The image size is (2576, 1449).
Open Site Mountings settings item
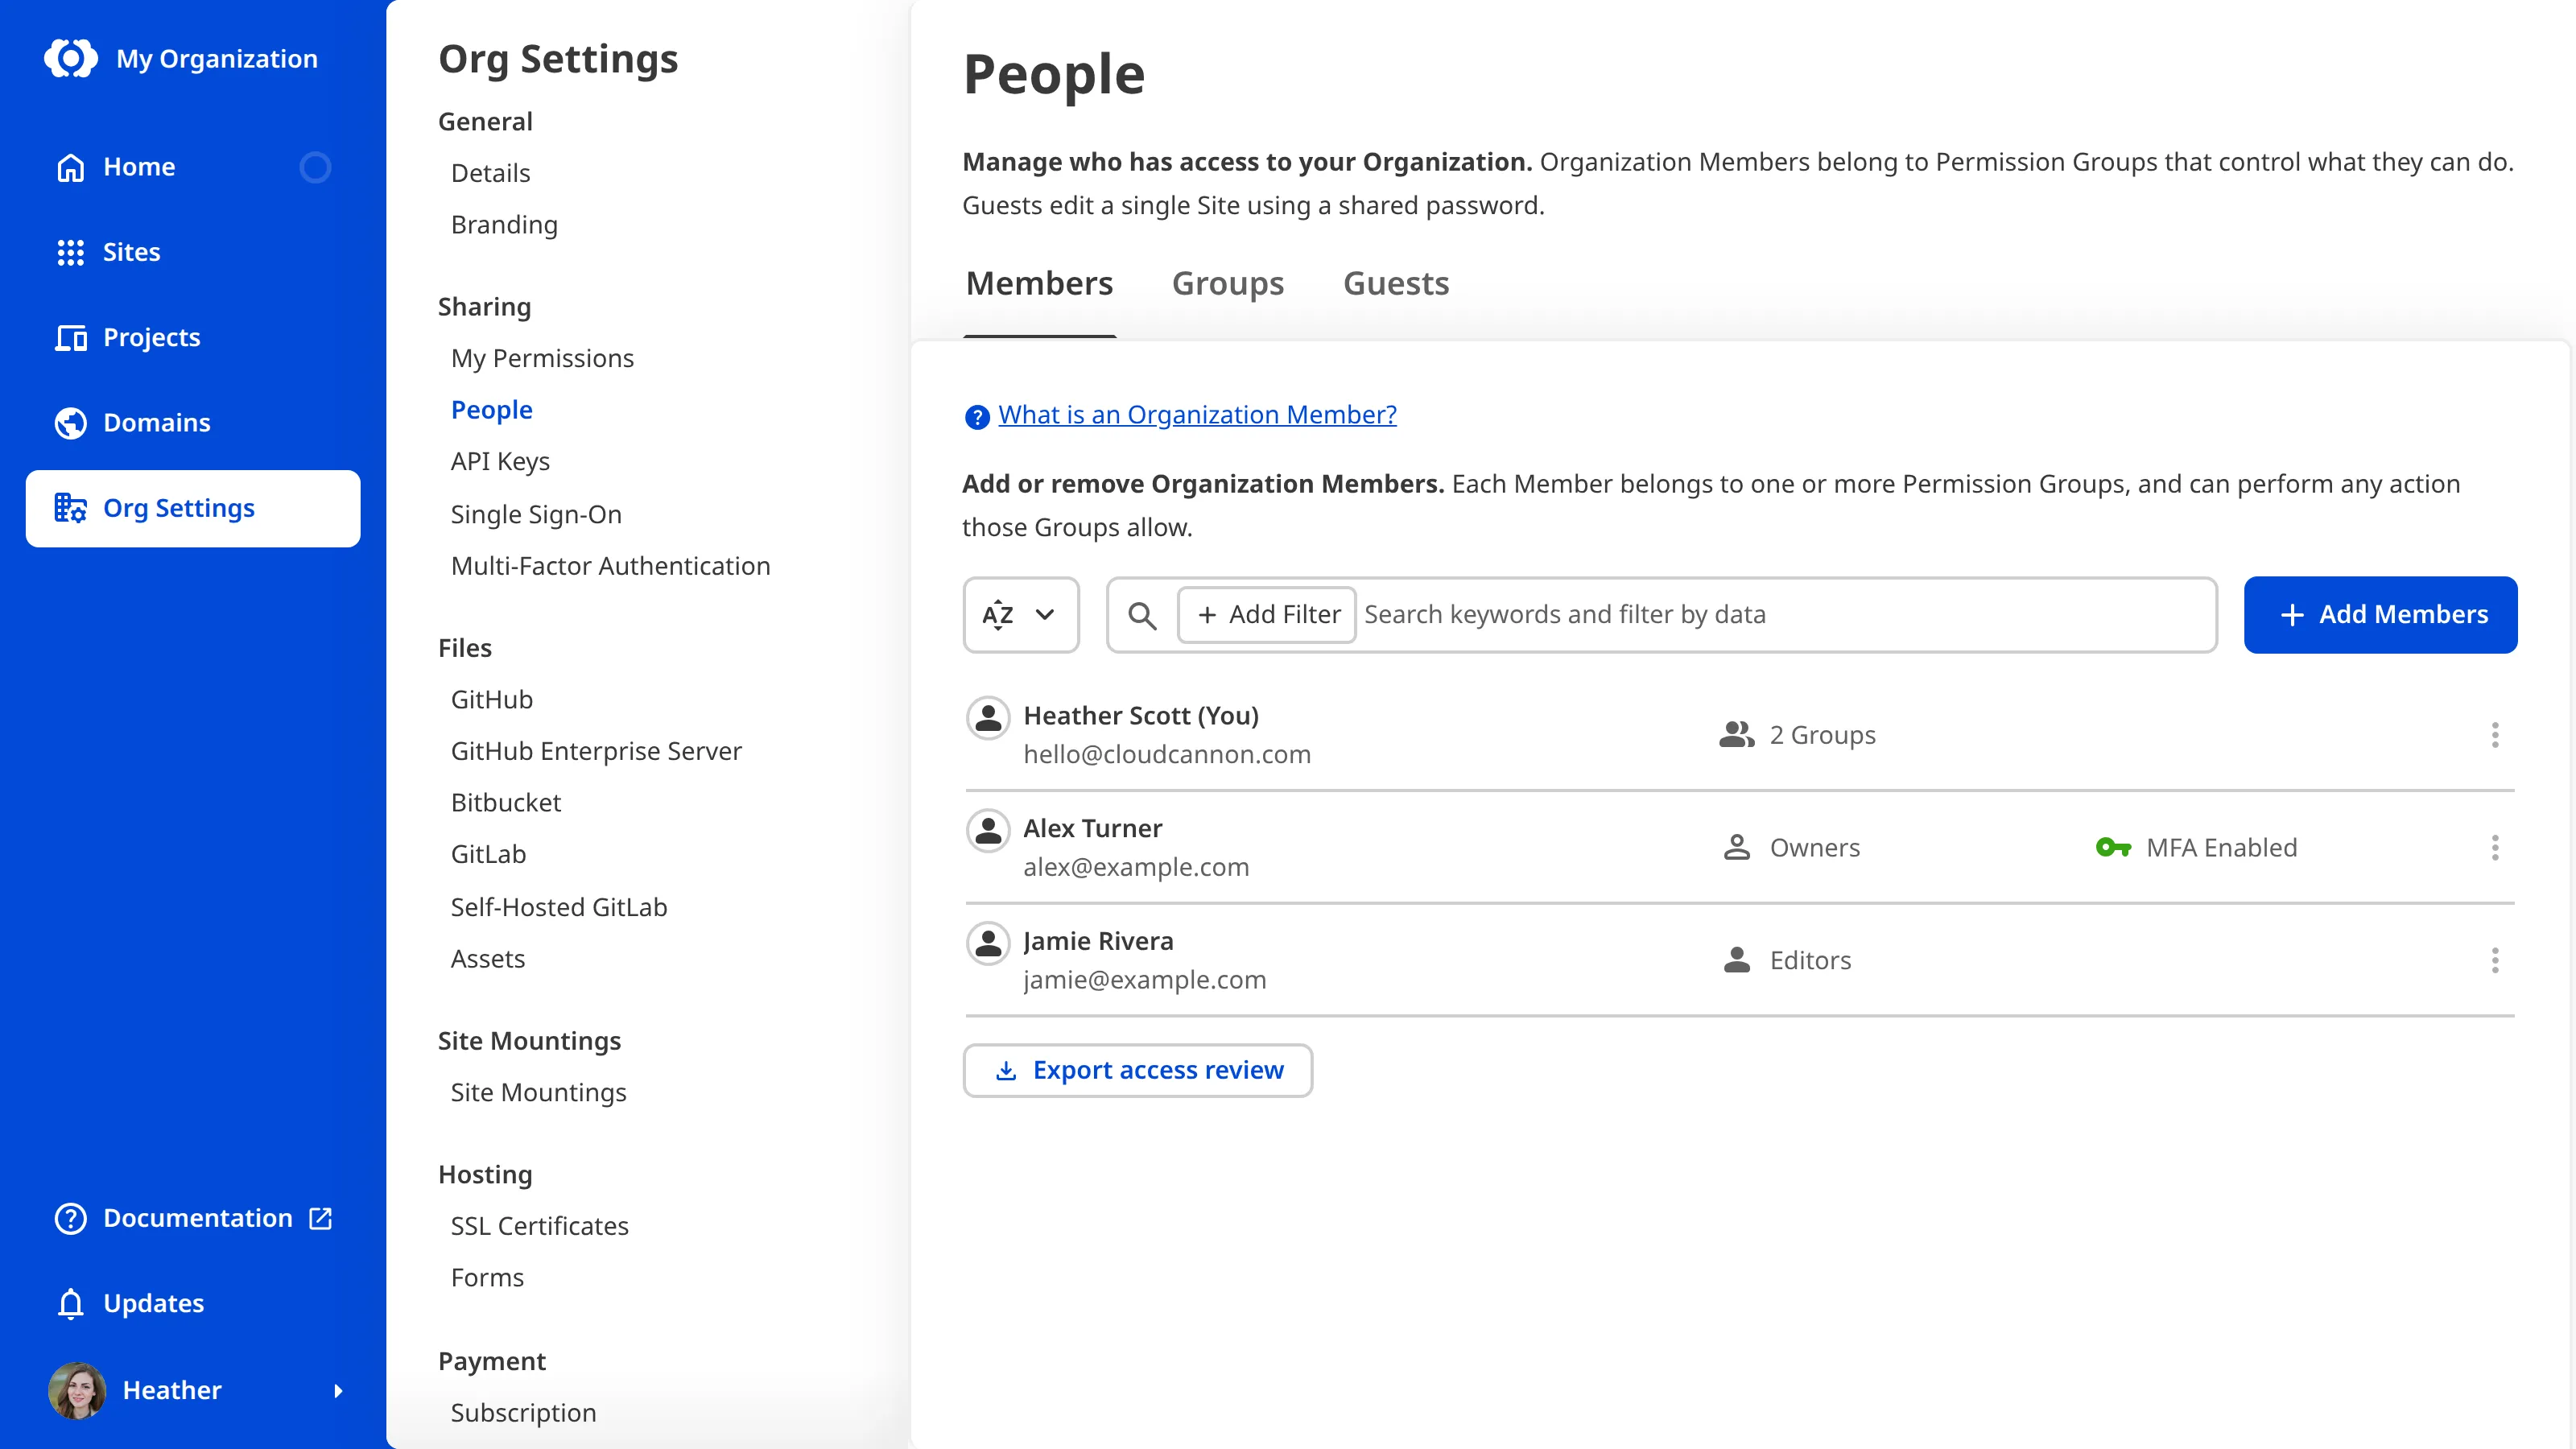coord(538,1093)
